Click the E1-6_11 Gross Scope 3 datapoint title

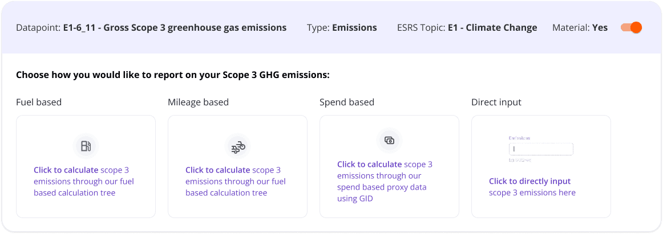(x=175, y=27)
